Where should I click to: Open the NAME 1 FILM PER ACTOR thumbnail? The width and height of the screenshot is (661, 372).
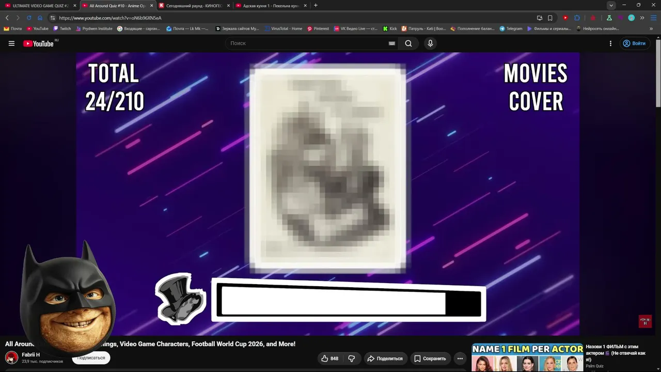pyautogui.click(x=527, y=358)
